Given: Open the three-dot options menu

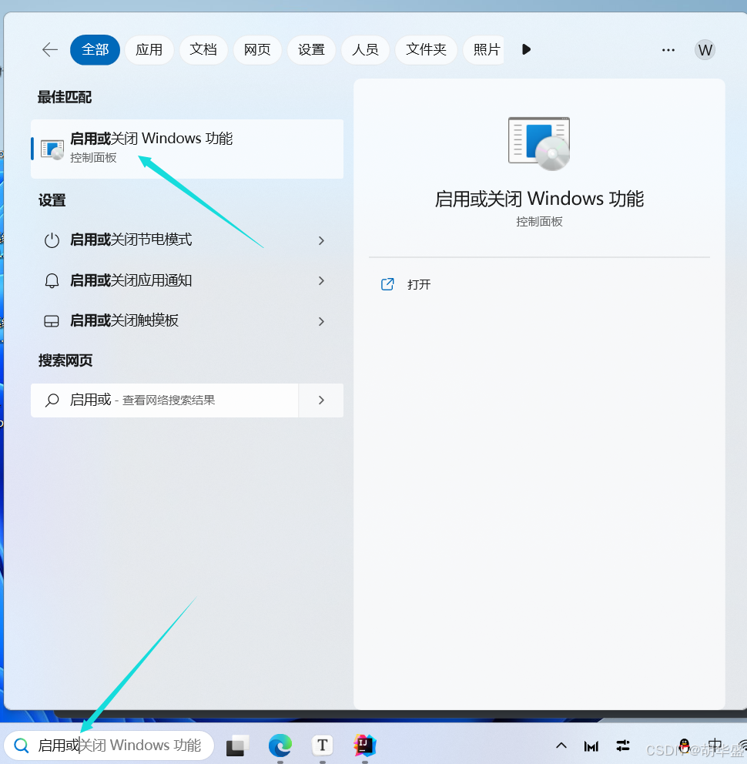Looking at the screenshot, I should (x=668, y=50).
